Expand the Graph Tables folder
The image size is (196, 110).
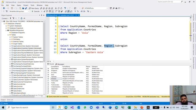[x=10, y=44]
